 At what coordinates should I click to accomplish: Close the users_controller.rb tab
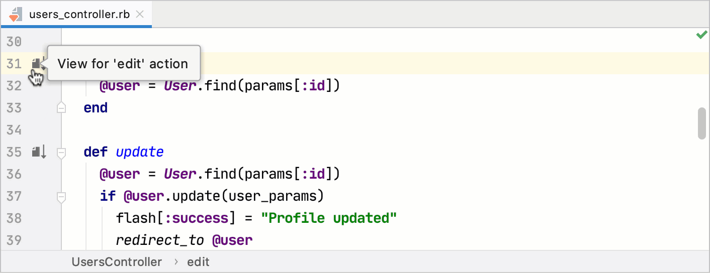[140, 14]
